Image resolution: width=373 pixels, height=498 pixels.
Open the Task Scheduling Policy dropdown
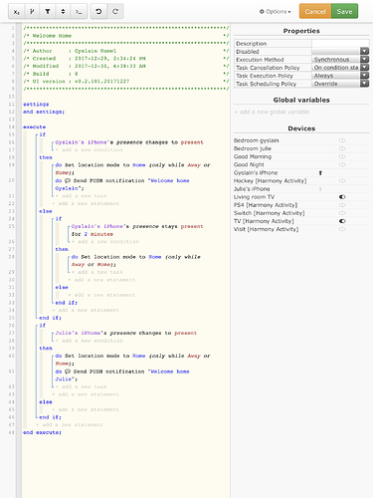(x=340, y=84)
